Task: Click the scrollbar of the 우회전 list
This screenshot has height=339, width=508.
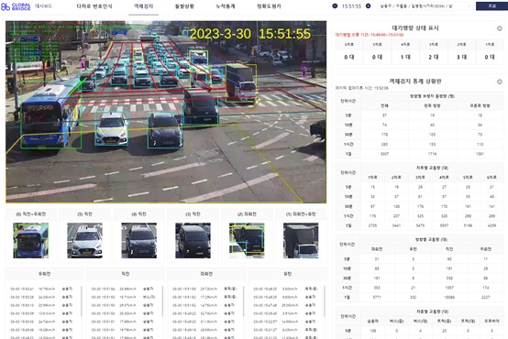Action: (x=82, y=301)
